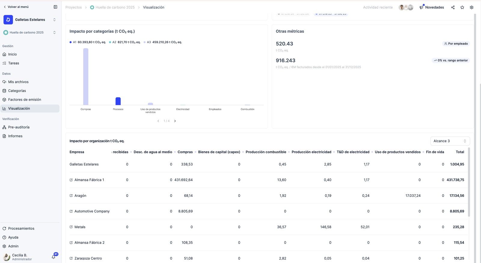This screenshot has height=263, width=481.
Task: Open the settings gear icon
Action: 471,8
